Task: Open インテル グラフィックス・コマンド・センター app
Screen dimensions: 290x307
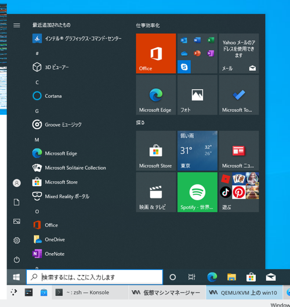Action: (x=77, y=38)
